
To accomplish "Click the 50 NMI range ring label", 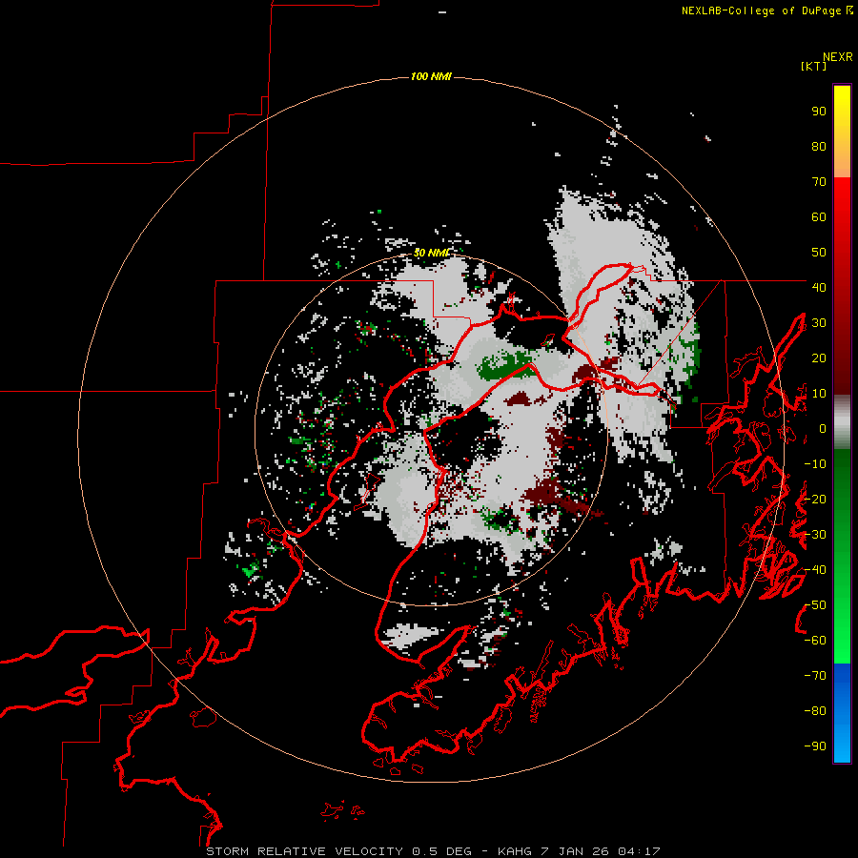I will click(431, 253).
